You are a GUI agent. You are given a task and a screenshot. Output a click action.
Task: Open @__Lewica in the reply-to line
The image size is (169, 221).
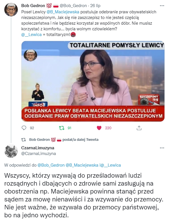(x=111, y=165)
